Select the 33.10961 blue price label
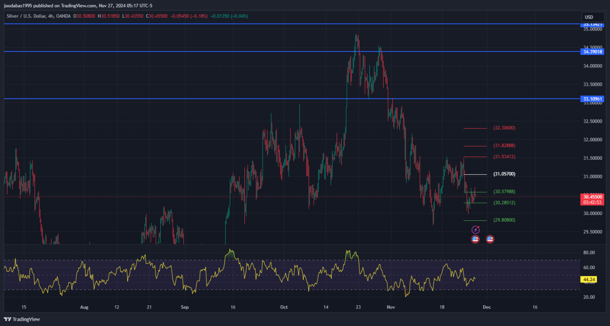Screen dimensions: 610x326 593,99
